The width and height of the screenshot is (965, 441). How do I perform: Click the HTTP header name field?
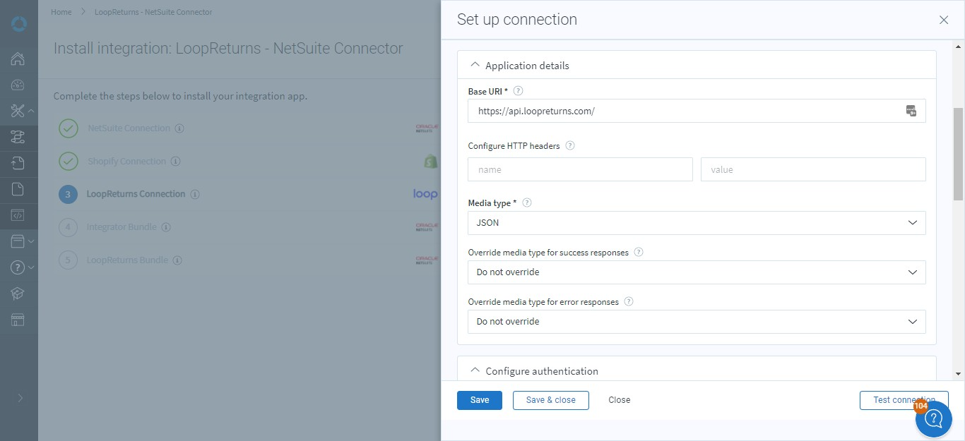[580, 169]
